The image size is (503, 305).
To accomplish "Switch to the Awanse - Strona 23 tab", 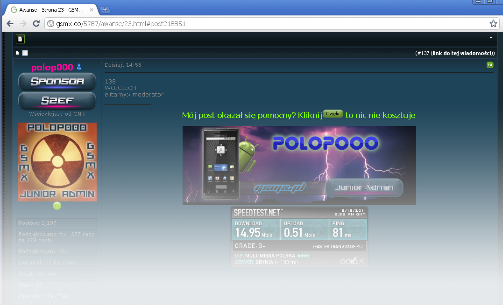I will (50, 9).
